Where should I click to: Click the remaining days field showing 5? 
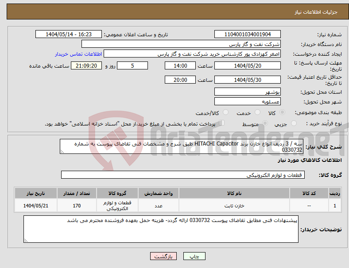132,65
